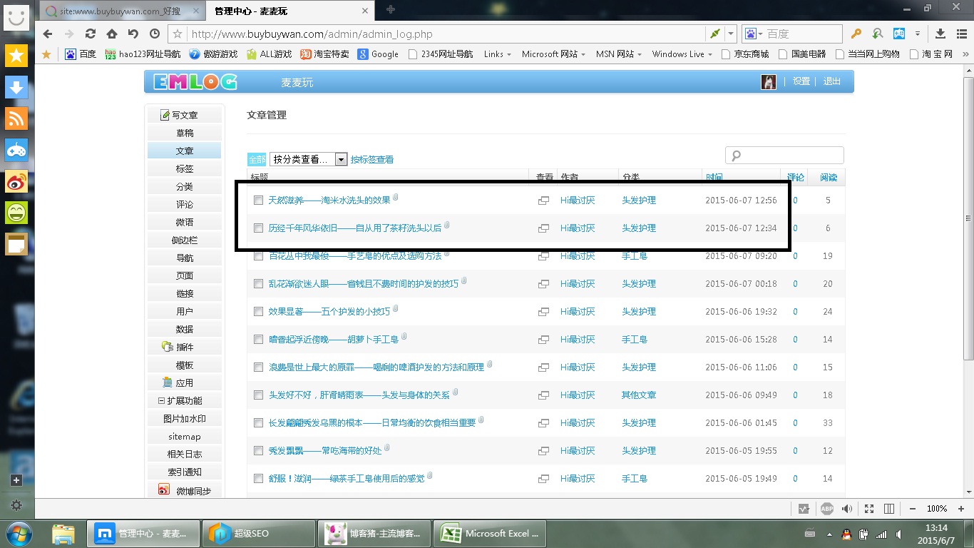
Task: Tick the checkbox for 秀发飘飘 article
Action: (x=259, y=451)
